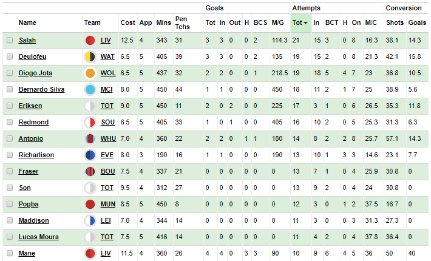The width and height of the screenshot is (431, 261).
Task: Sort by the Cost column header
Action: (128, 23)
